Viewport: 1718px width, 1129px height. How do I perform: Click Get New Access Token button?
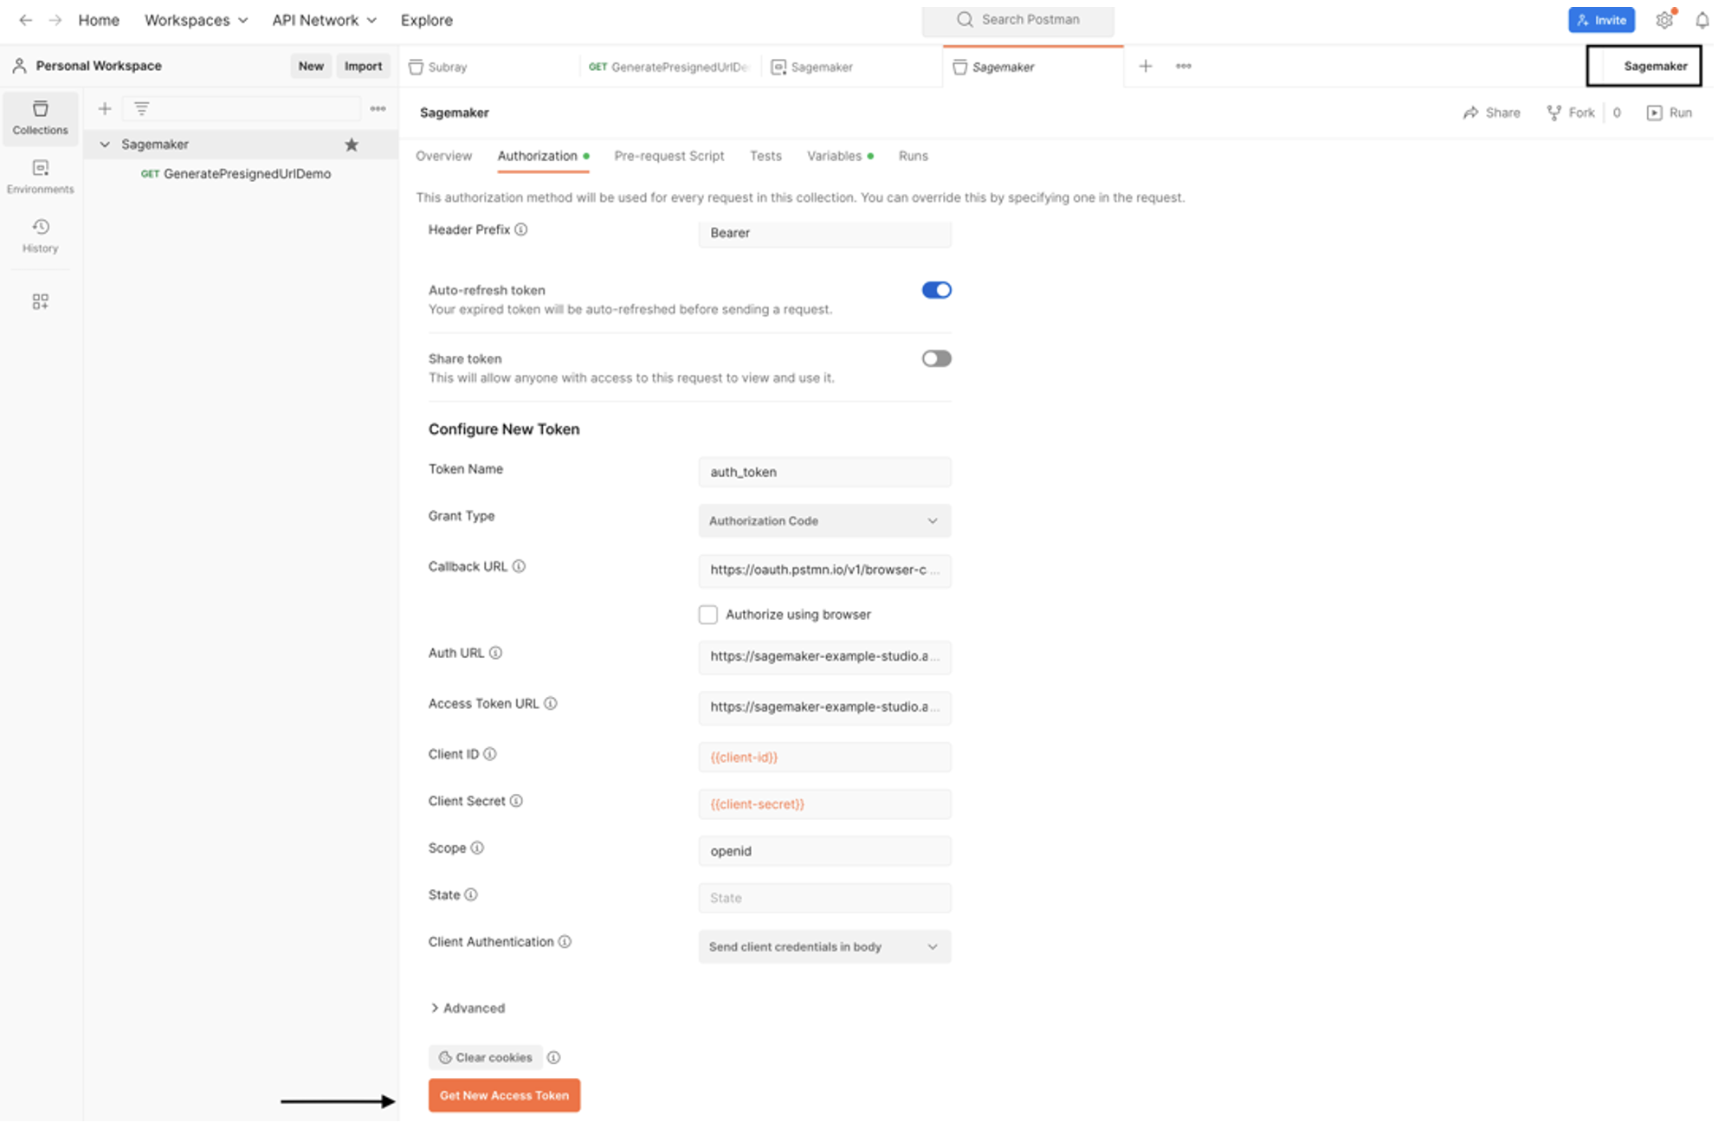(504, 1096)
